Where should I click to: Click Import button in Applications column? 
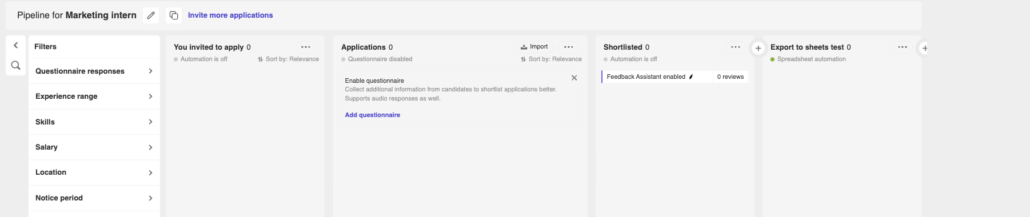(534, 47)
